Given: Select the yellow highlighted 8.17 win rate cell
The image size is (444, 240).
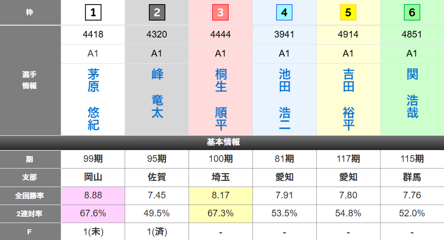Looking at the screenshot, I should click(220, 195).
